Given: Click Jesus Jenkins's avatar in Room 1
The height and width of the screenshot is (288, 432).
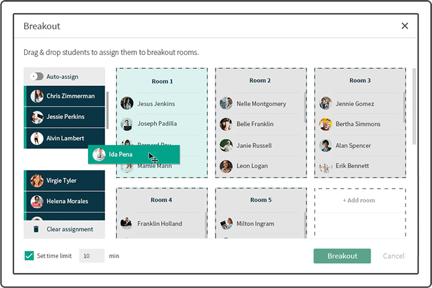Looking at the screenshot, I should pos(127,103).
